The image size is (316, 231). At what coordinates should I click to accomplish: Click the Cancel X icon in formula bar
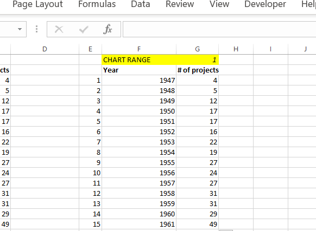coord(59,29)
